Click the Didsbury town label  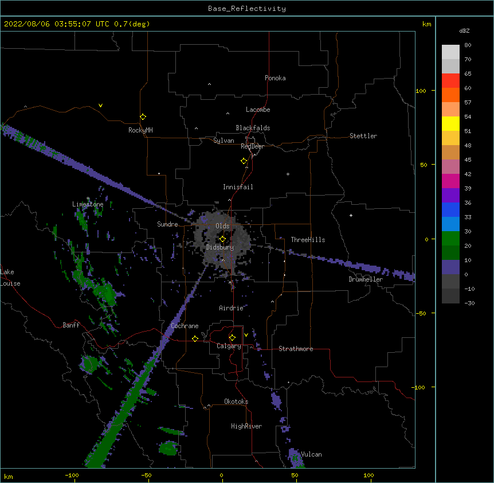pos(220,247)
